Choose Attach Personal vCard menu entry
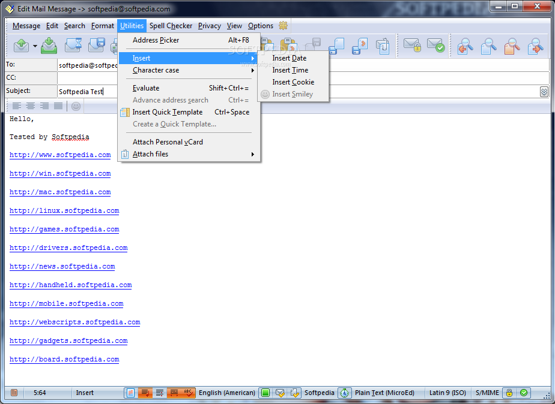 190,142
